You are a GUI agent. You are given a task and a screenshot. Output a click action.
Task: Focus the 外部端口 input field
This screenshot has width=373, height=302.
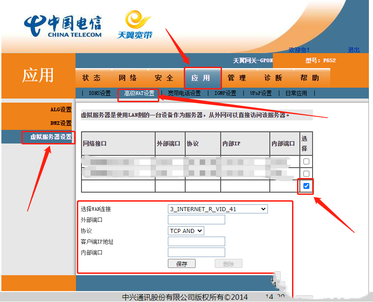pos(197,220)
